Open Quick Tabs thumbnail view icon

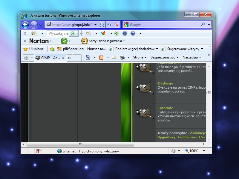pyautogui.click(x=26, y=58)
